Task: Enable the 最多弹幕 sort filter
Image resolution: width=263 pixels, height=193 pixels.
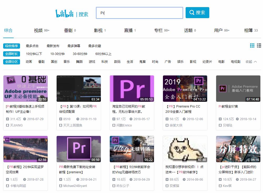Action: tap(75, 46)
